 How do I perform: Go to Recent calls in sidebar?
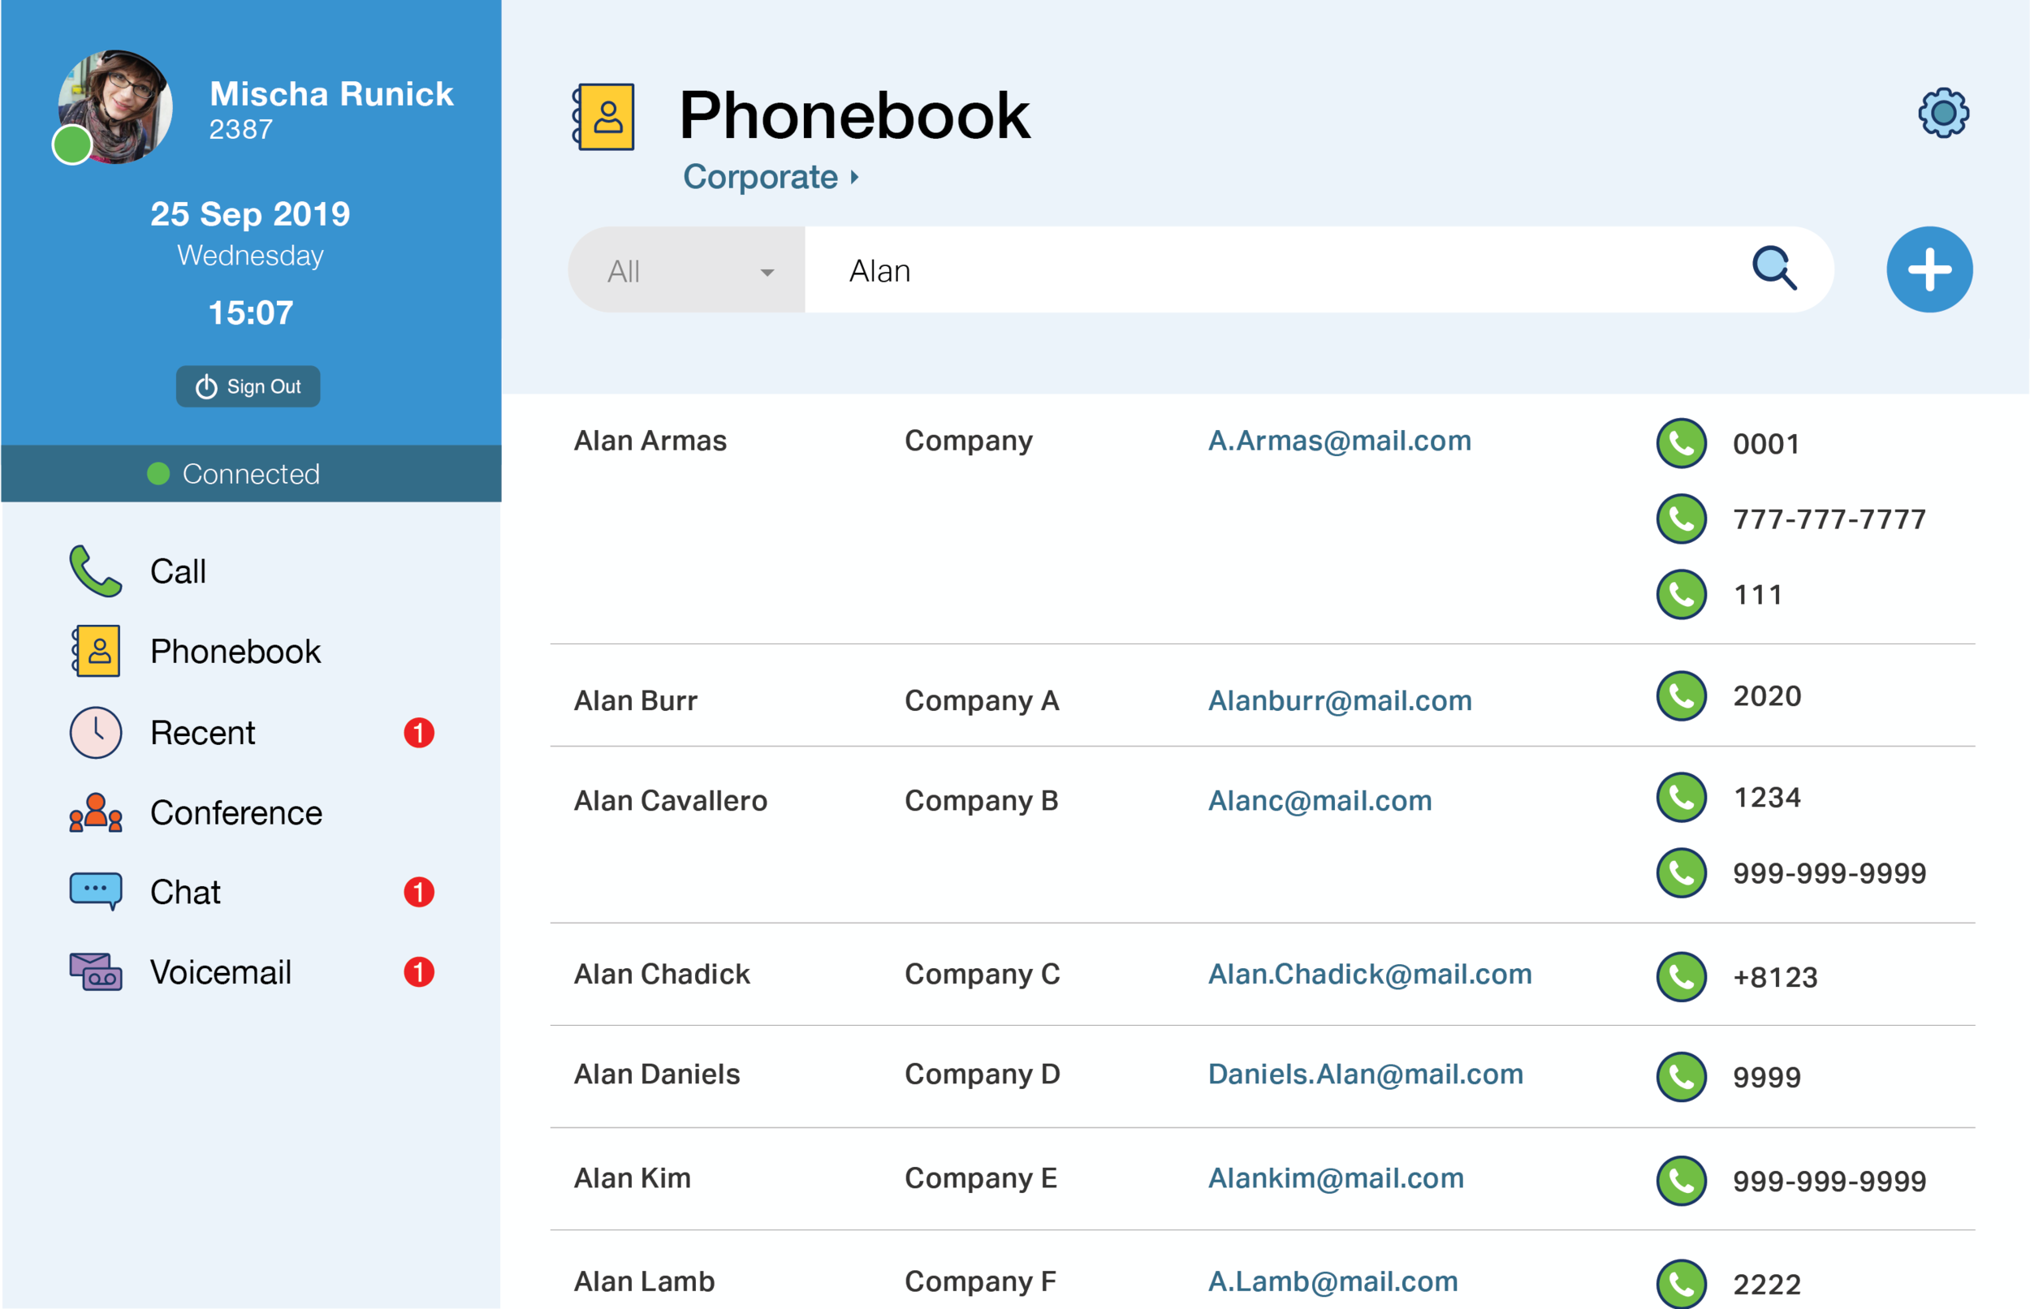click(202, 733)
